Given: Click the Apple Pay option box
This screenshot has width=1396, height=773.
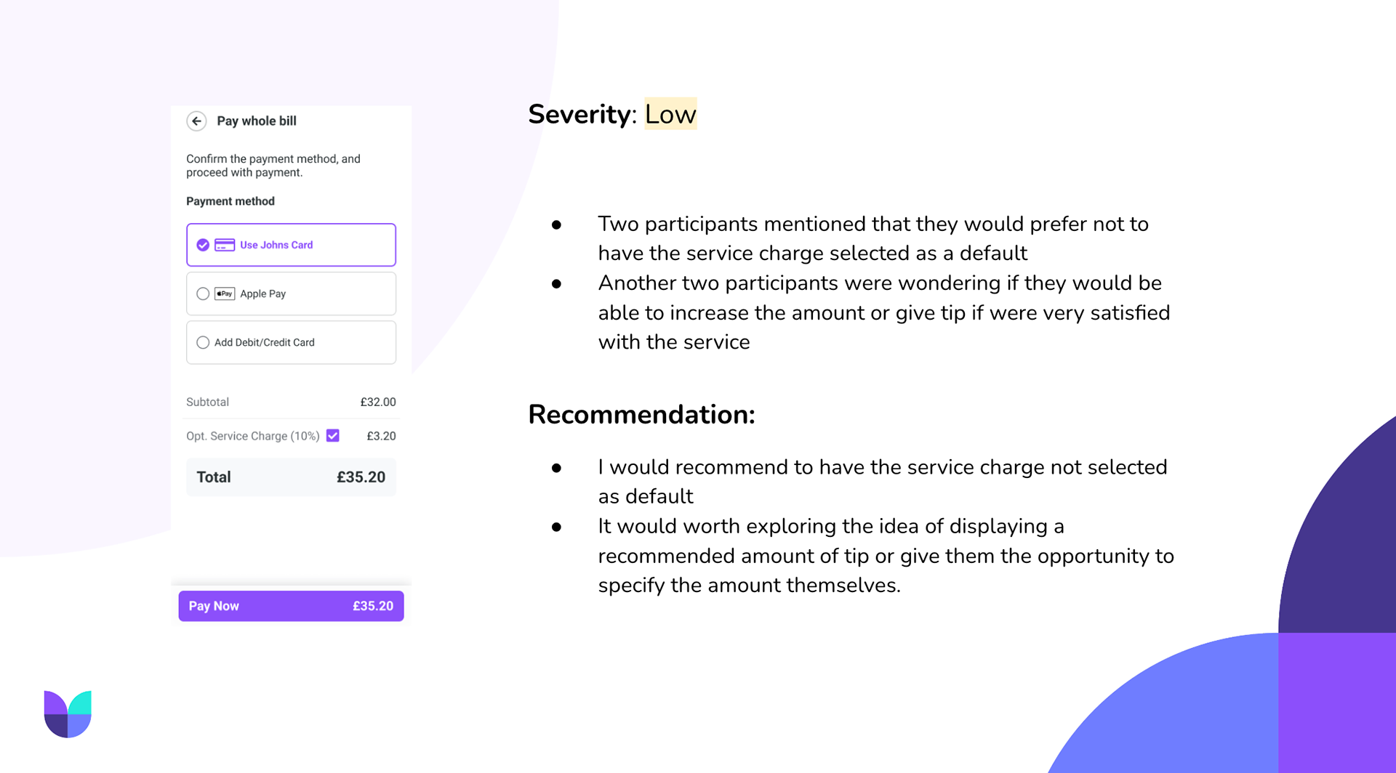Looking at the screenshot, I should (291, 294).
